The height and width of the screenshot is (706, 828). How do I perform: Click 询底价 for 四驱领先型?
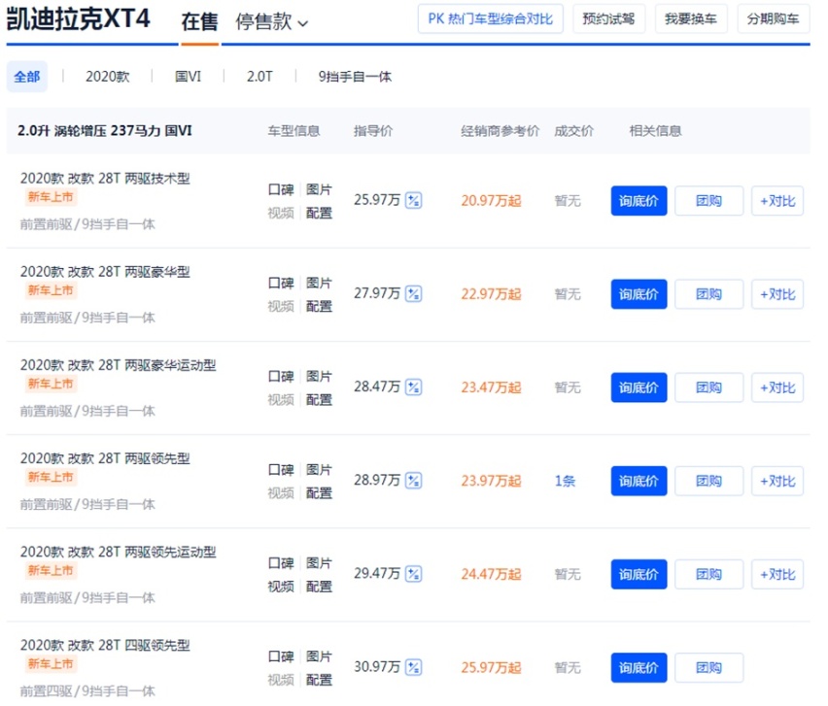pyautogui.click(x=638, y=667)
